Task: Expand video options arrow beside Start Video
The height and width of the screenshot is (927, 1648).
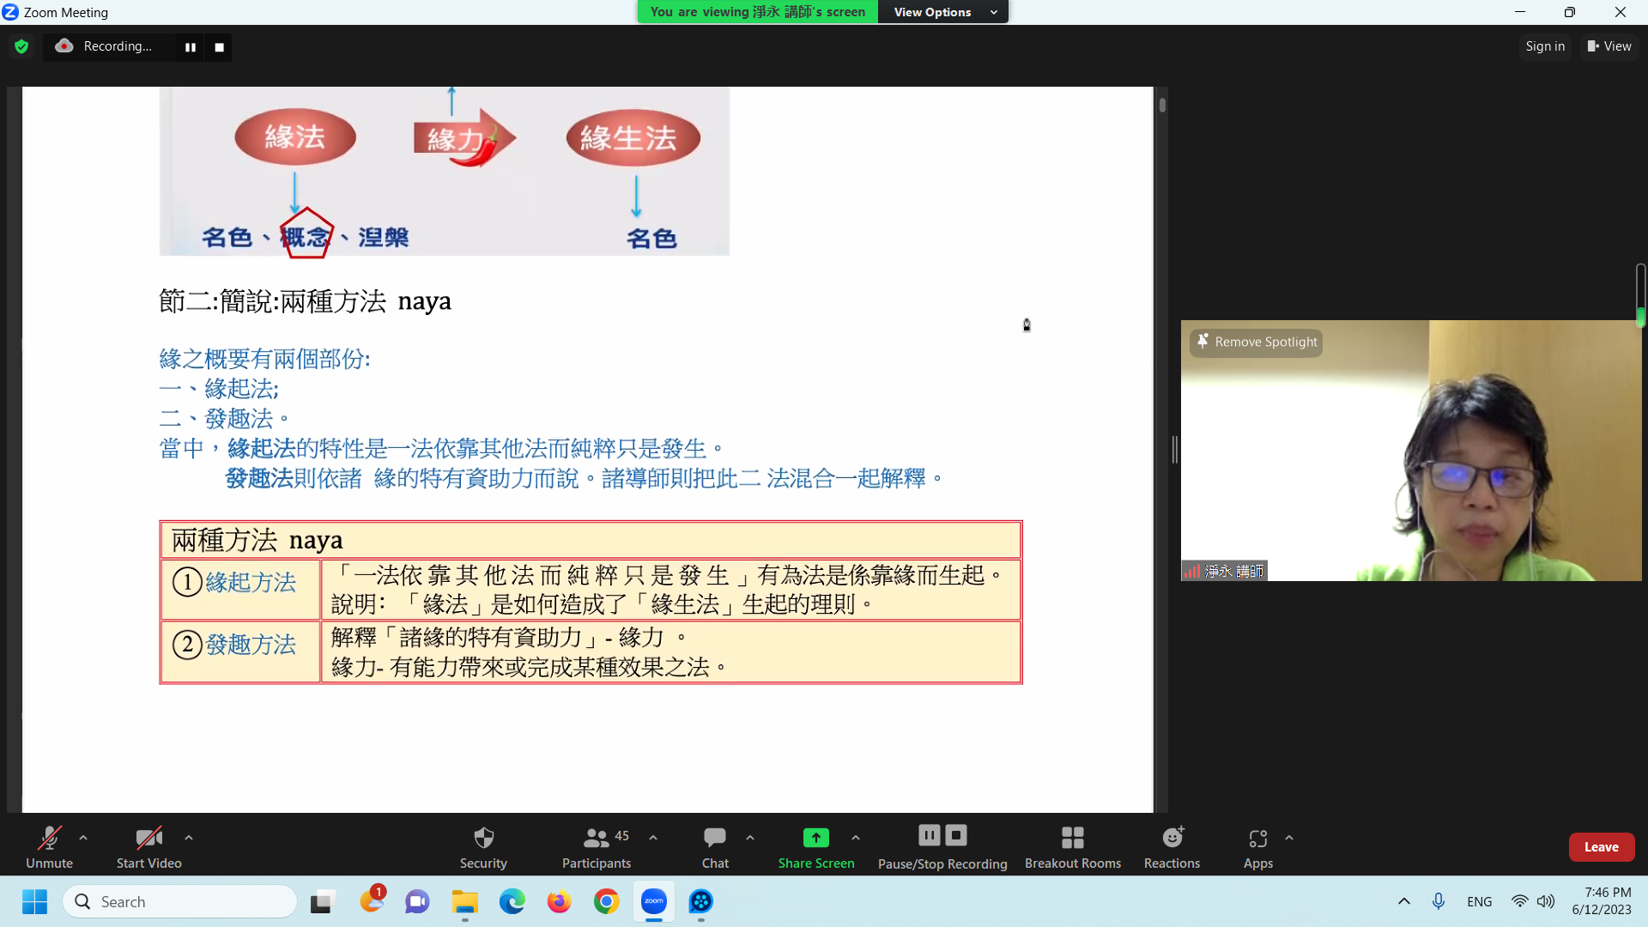Action: (x=189, y=838)
